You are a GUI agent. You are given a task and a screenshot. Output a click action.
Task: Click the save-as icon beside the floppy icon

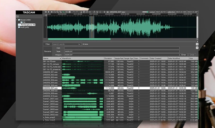tap(69, 12)
